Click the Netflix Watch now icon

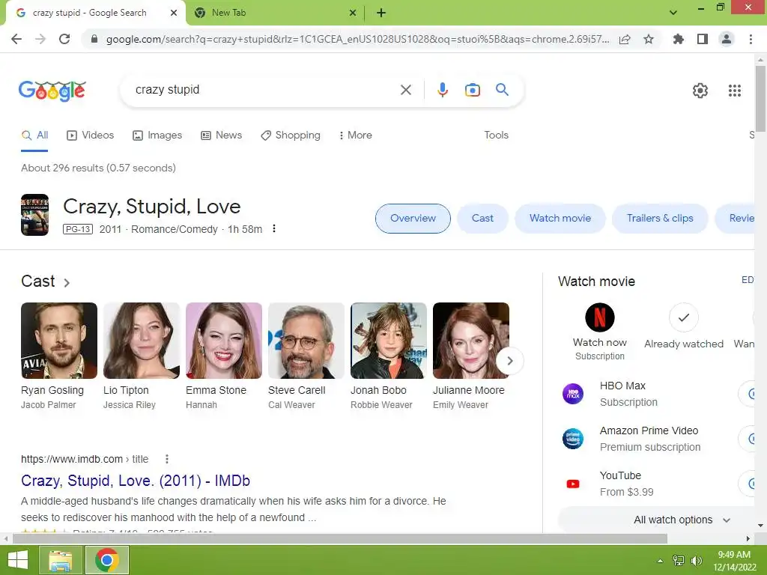pyautogui.click(x=600, y=317)
